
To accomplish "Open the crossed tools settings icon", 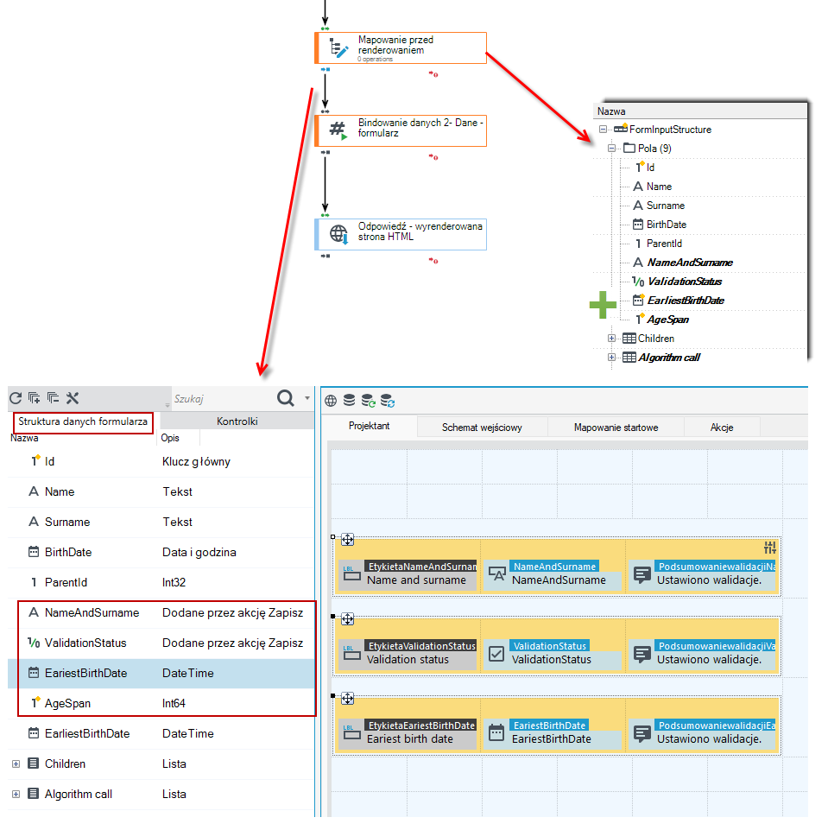I will (73, 398).
